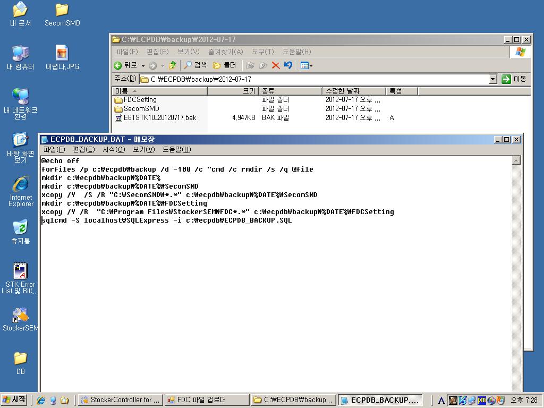Sort by the 수정한 날짜 column header
The height and width of the screenshot is (408, 544).
[x=354, y=91]
